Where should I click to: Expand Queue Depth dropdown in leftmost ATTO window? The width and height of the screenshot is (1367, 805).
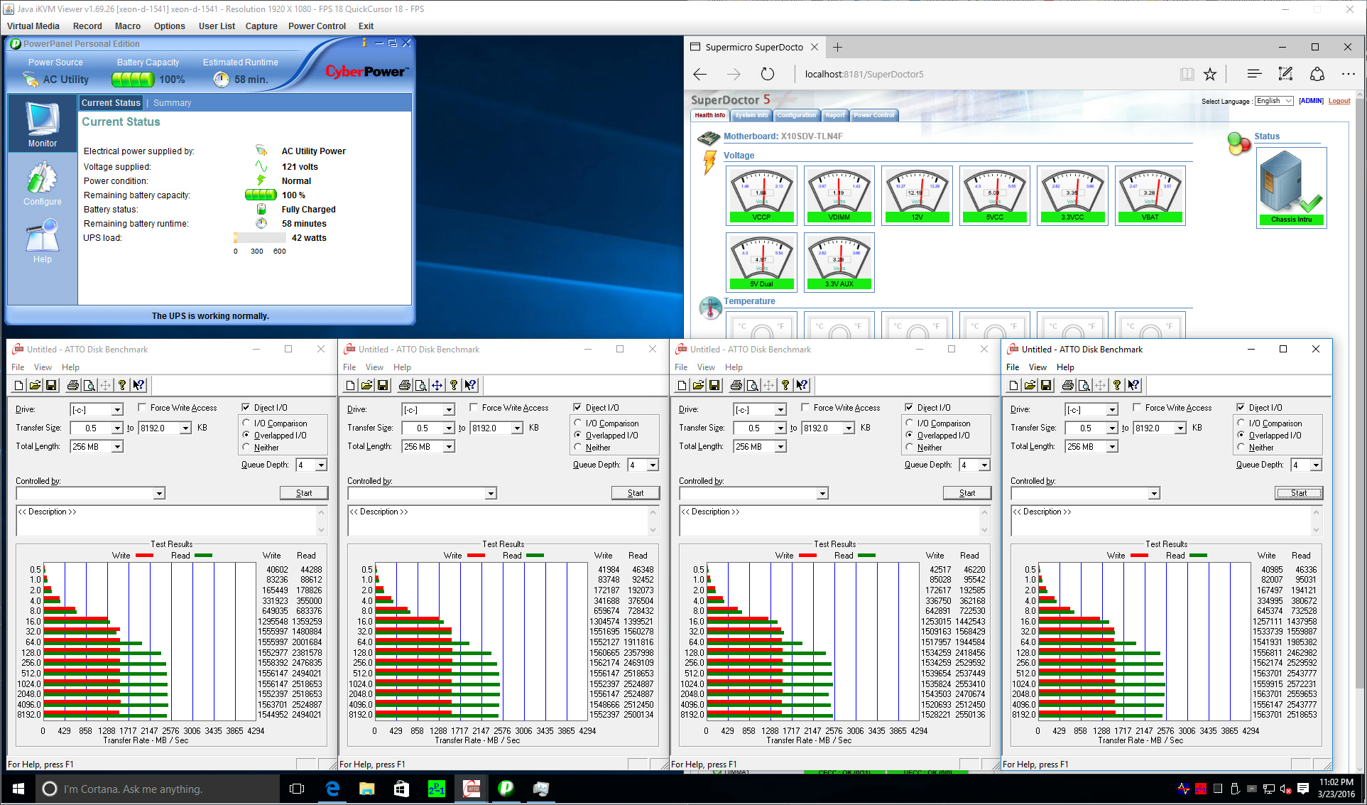(321, 465)
